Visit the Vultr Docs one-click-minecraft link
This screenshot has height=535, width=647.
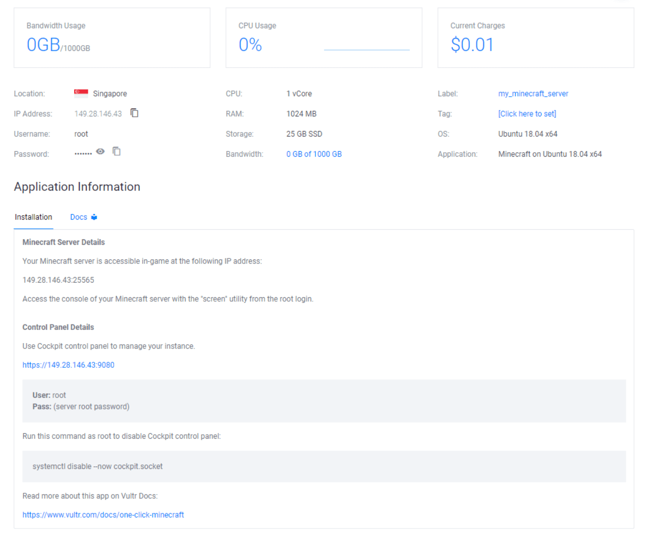103,515
